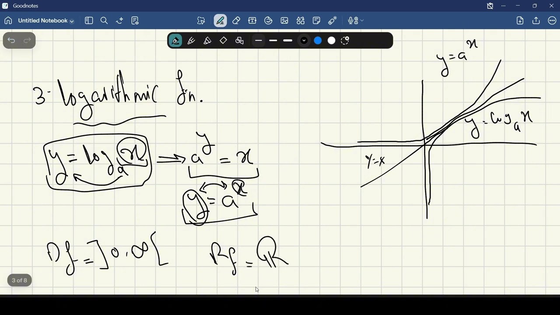Viewport: 560px width, 315px height.
Task: Select the Pen tool in the top toolbar
Action: pyautogui.click(x=220, y=21)
